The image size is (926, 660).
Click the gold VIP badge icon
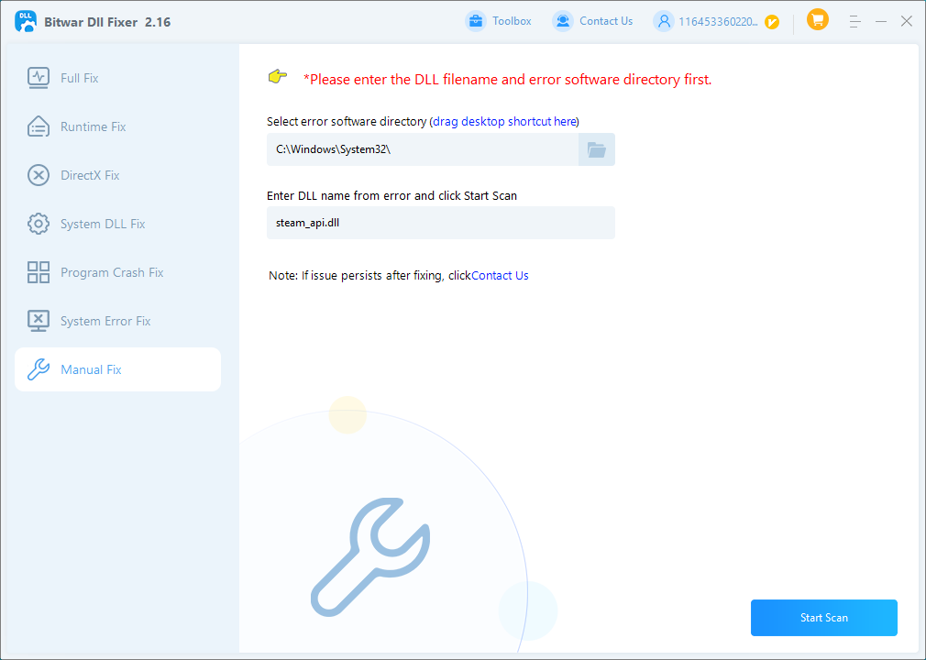click(x=772, y=22)
